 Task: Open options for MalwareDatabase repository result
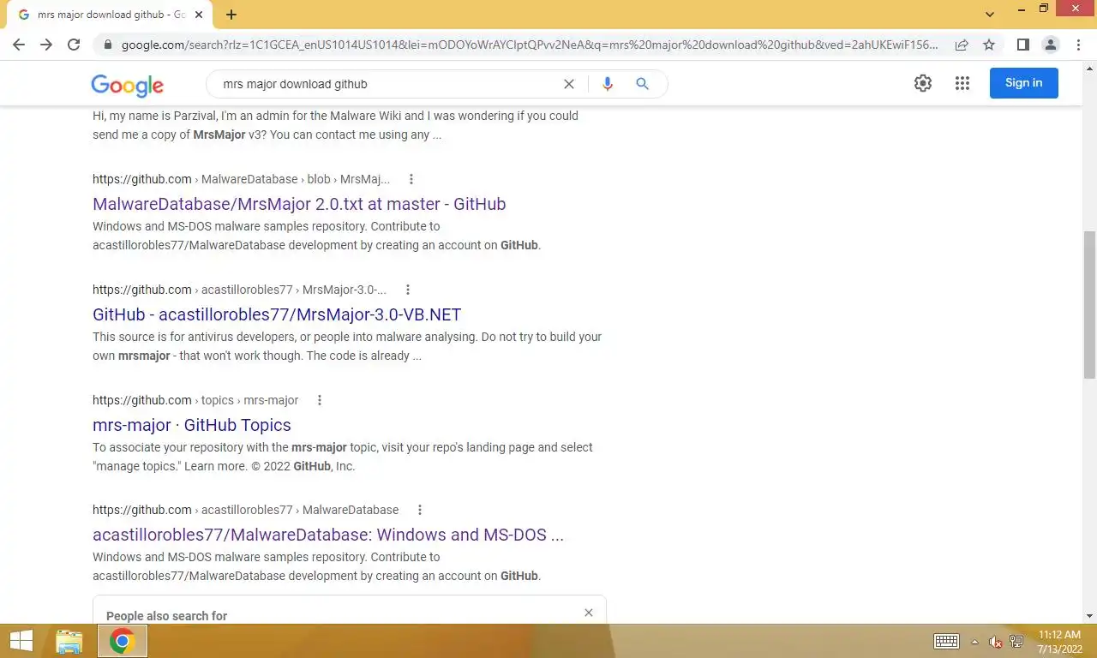pos(420,510)
